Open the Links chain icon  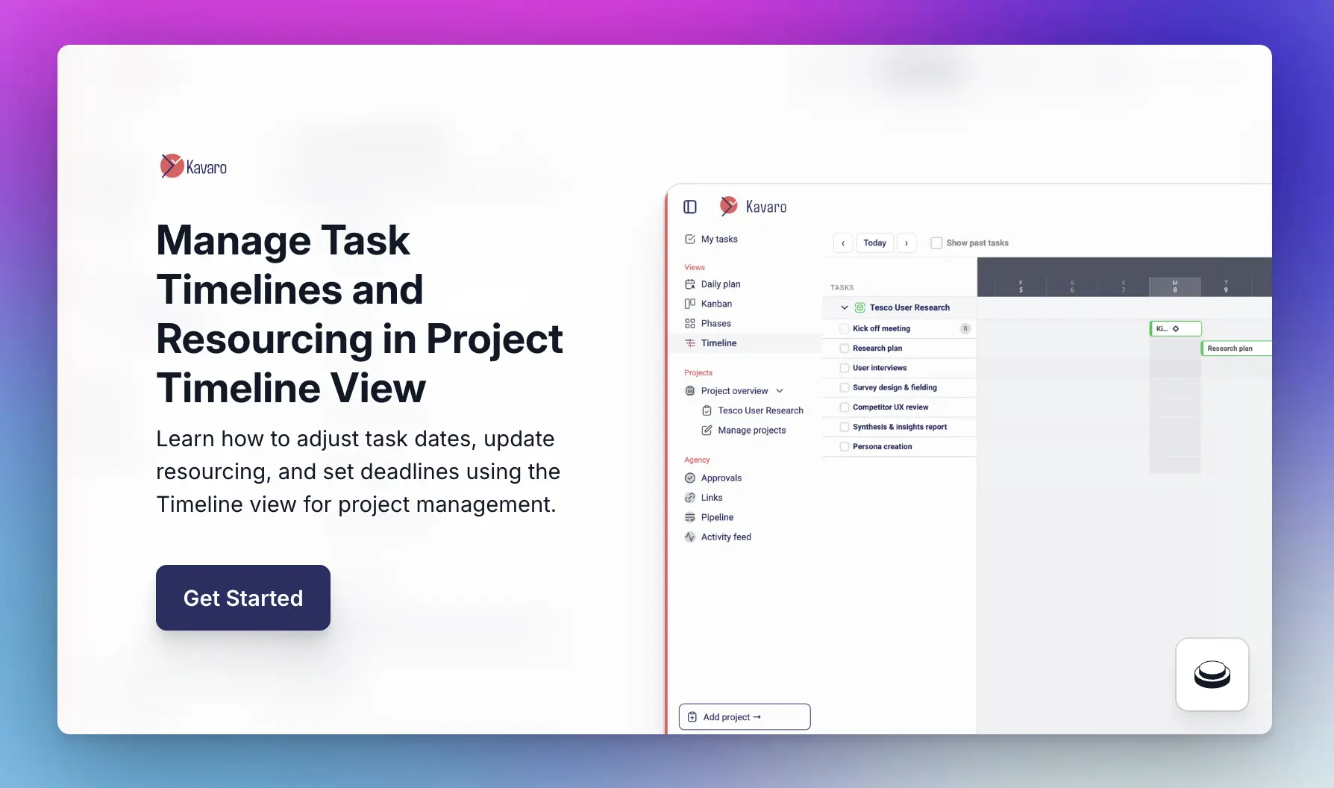690,498
